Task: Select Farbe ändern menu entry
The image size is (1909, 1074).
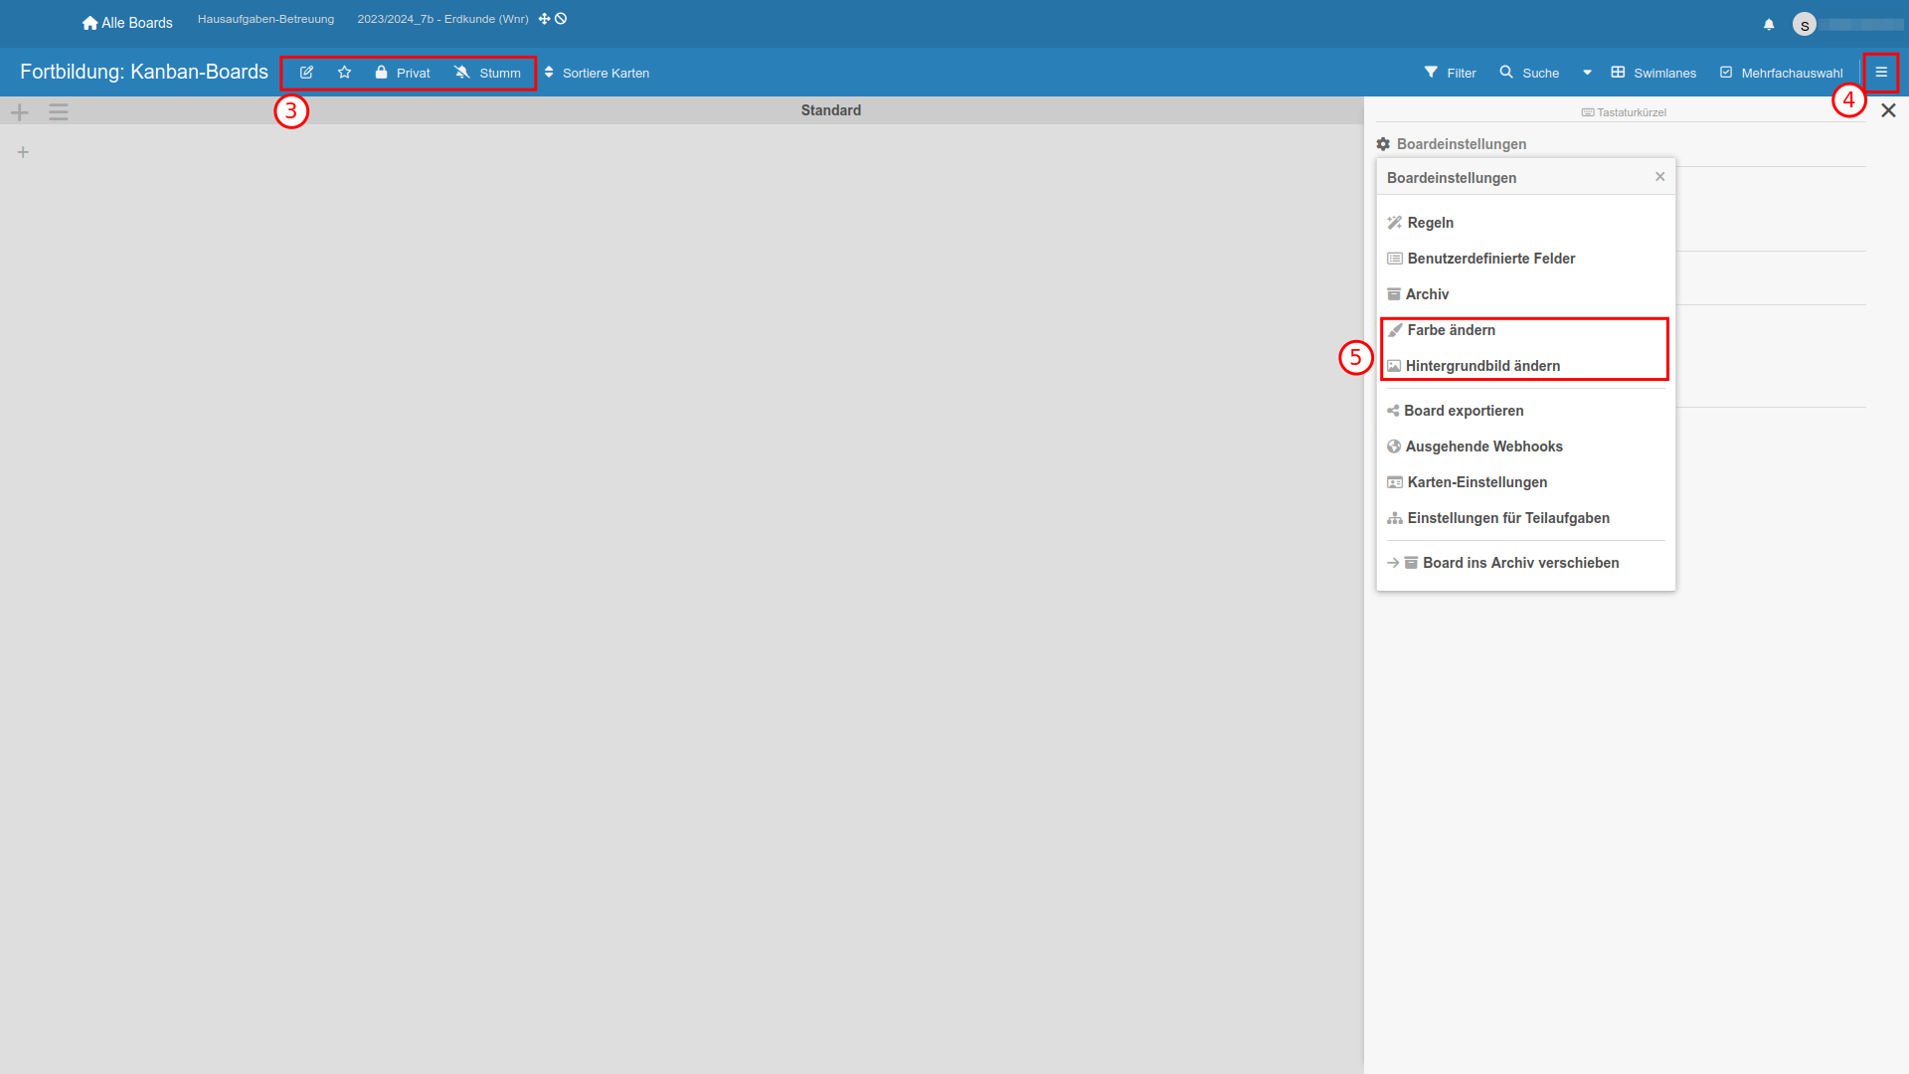Action: coord(1451,330)
